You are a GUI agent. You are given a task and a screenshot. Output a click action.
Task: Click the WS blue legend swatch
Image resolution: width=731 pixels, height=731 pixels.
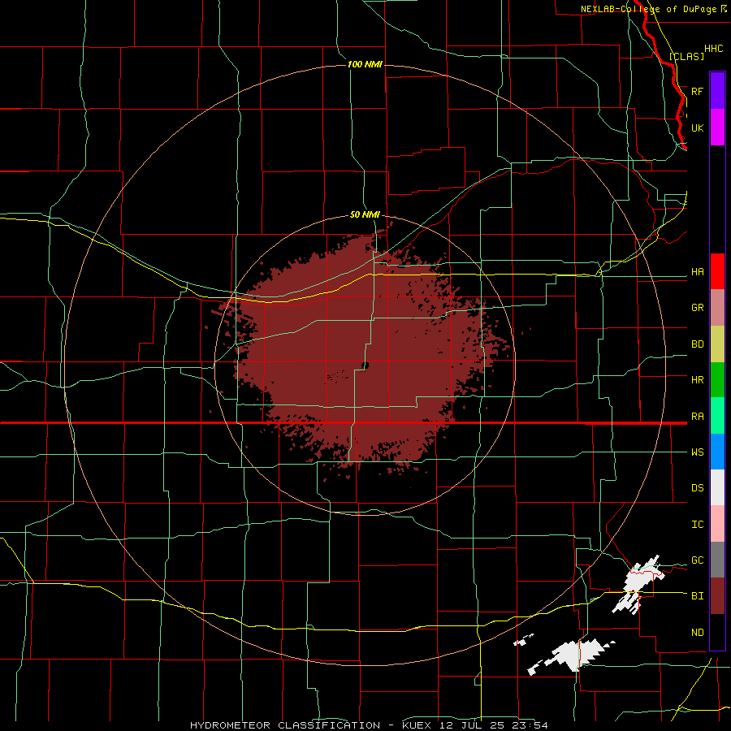coord(717,452)
